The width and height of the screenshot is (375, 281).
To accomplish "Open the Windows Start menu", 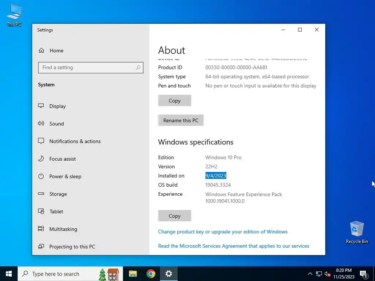I will click(x=9, y=274).
